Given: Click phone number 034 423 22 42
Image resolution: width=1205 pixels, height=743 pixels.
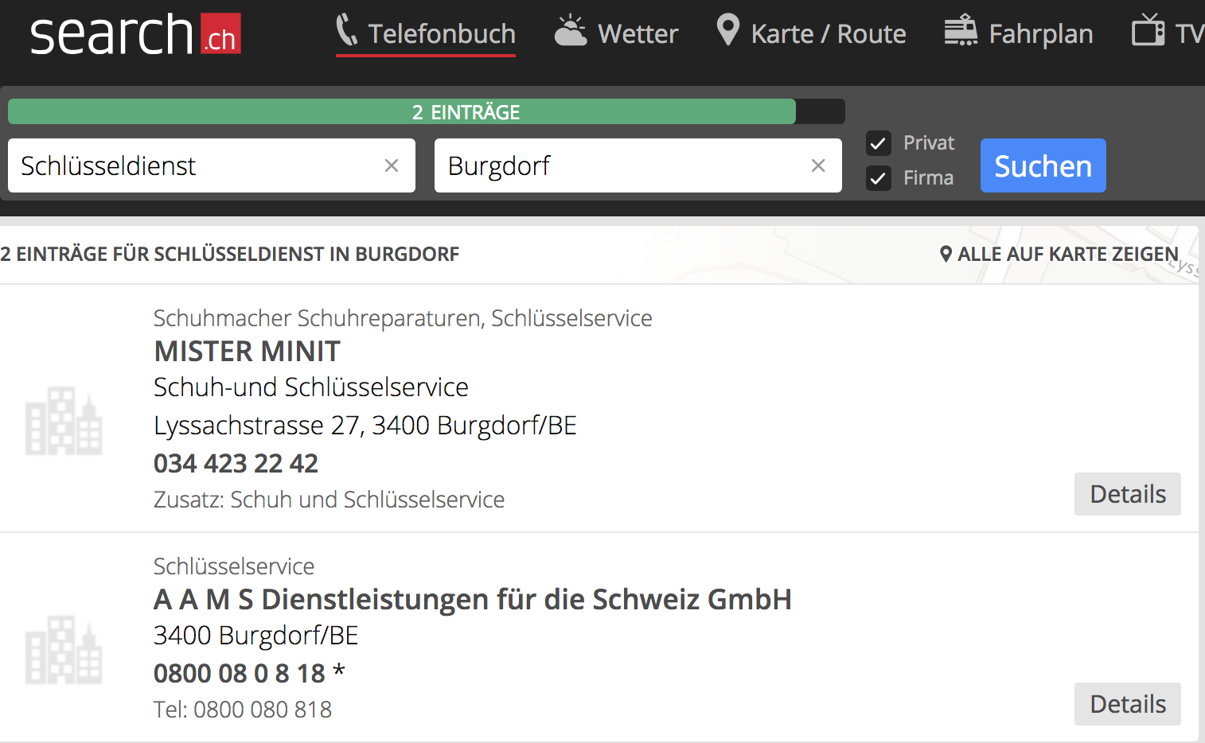Looking at the screenshot, I should 236,463.
